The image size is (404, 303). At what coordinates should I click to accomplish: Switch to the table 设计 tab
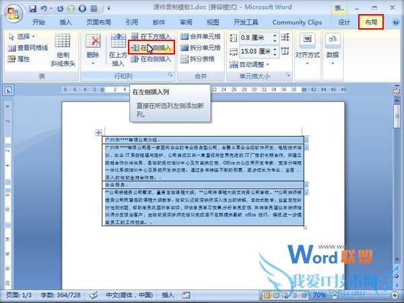coord(344,22)
